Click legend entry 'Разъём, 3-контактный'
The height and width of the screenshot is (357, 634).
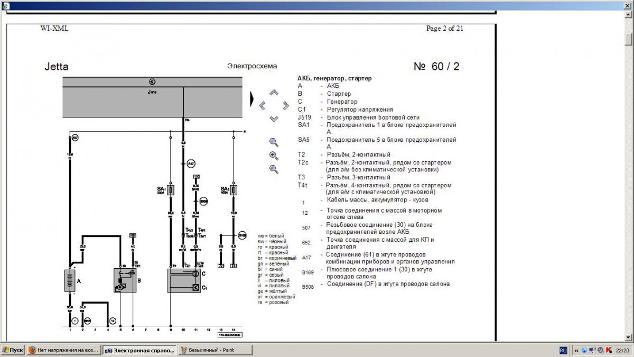[x=358, y=178]
